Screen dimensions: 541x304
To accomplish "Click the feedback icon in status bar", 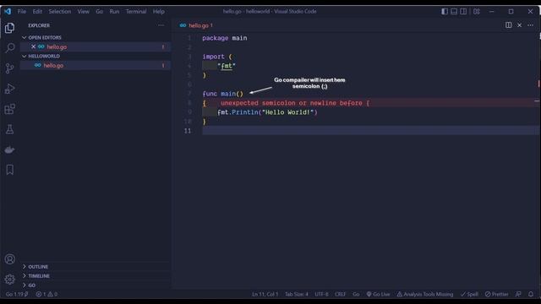I will pos(518,294).
